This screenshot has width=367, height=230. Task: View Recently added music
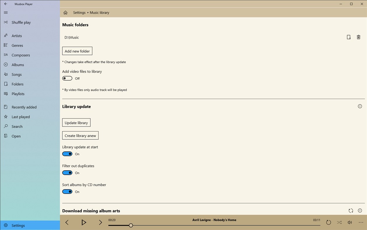coord(24,107)
